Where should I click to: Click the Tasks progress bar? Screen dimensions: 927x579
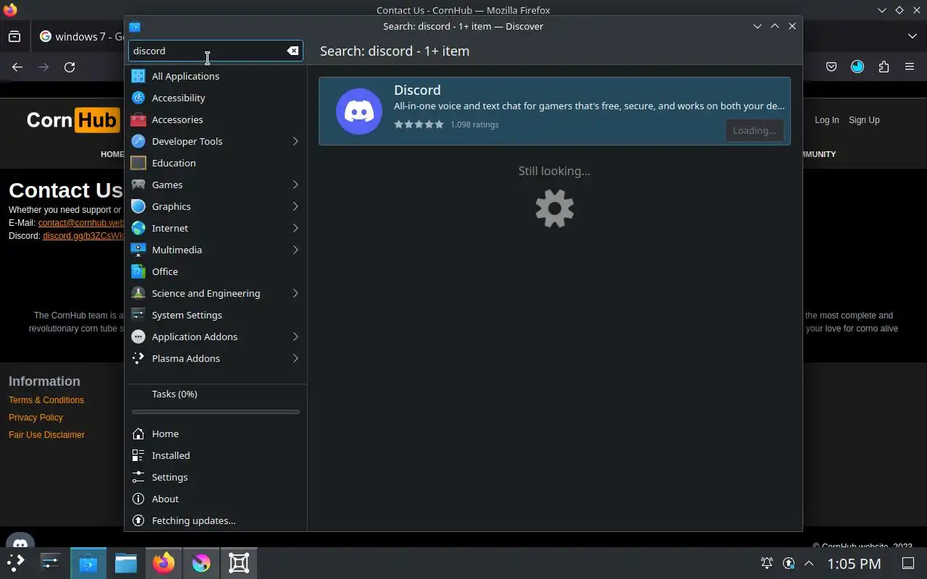click(216, 412)
